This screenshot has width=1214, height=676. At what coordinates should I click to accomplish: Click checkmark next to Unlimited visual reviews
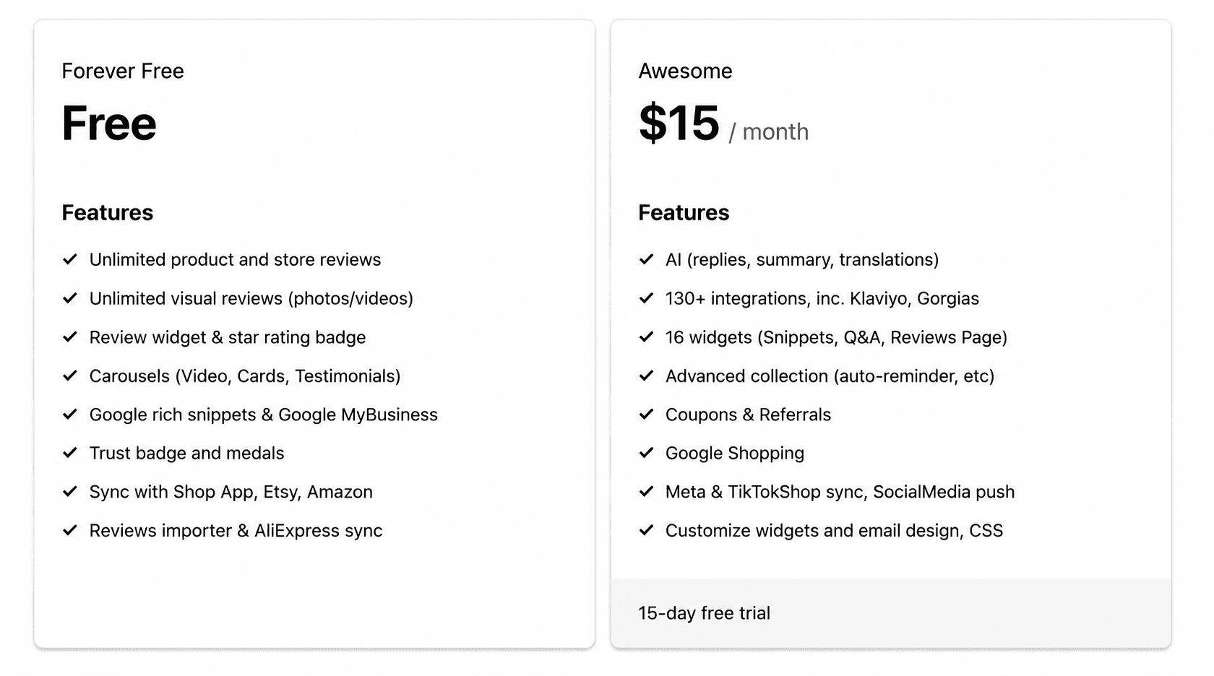[70, 298]
